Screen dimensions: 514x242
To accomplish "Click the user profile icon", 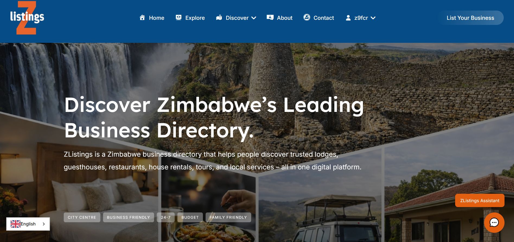I will (x=348, y=18).
